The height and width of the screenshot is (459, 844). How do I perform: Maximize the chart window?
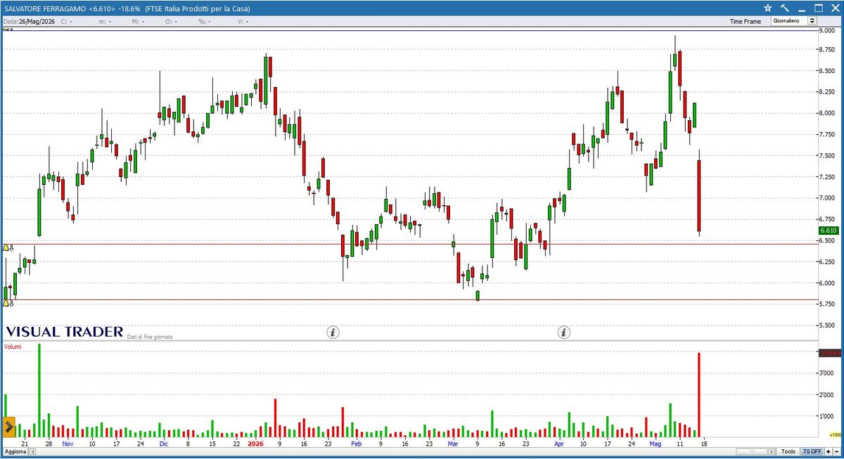click(x=818, y=8)
